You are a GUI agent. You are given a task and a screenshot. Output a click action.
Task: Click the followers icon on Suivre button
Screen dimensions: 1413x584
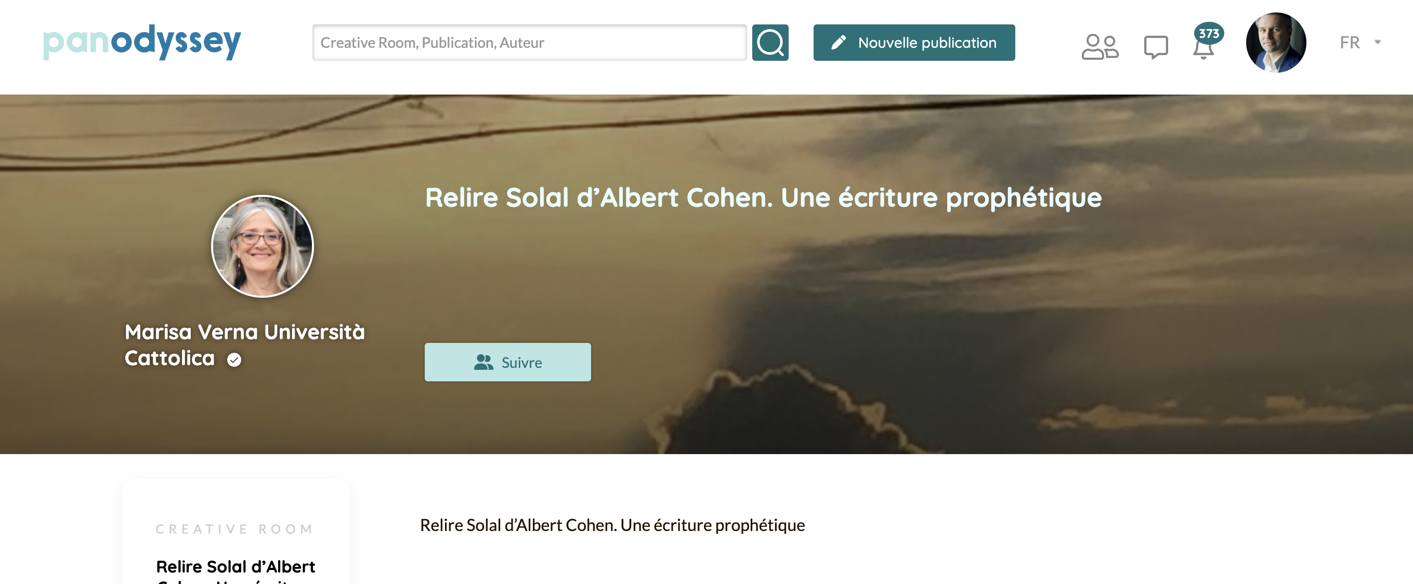483,362
